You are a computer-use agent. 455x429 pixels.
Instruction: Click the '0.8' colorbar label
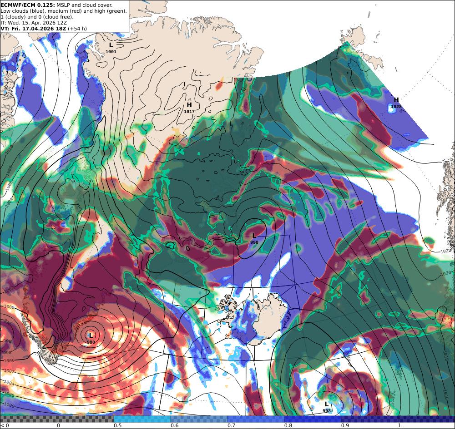[x=288, y=425]
